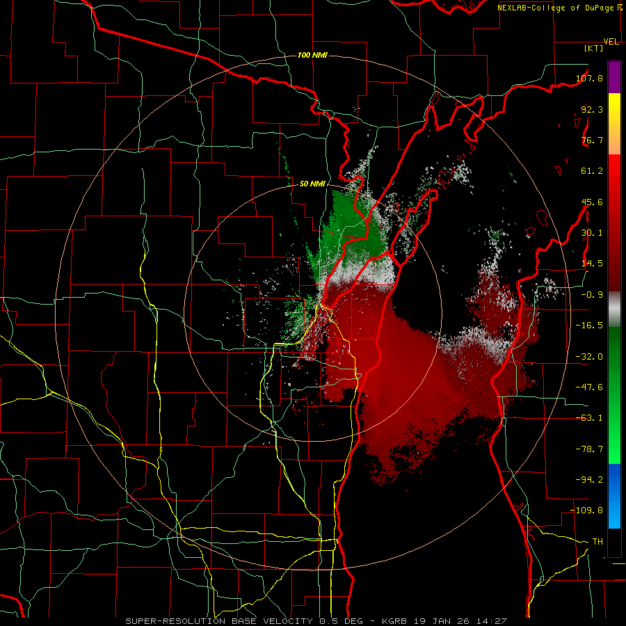This screenshot has height=626, width=626.
Task: Click the [KT] units label
Action: (x=593, y=48)
